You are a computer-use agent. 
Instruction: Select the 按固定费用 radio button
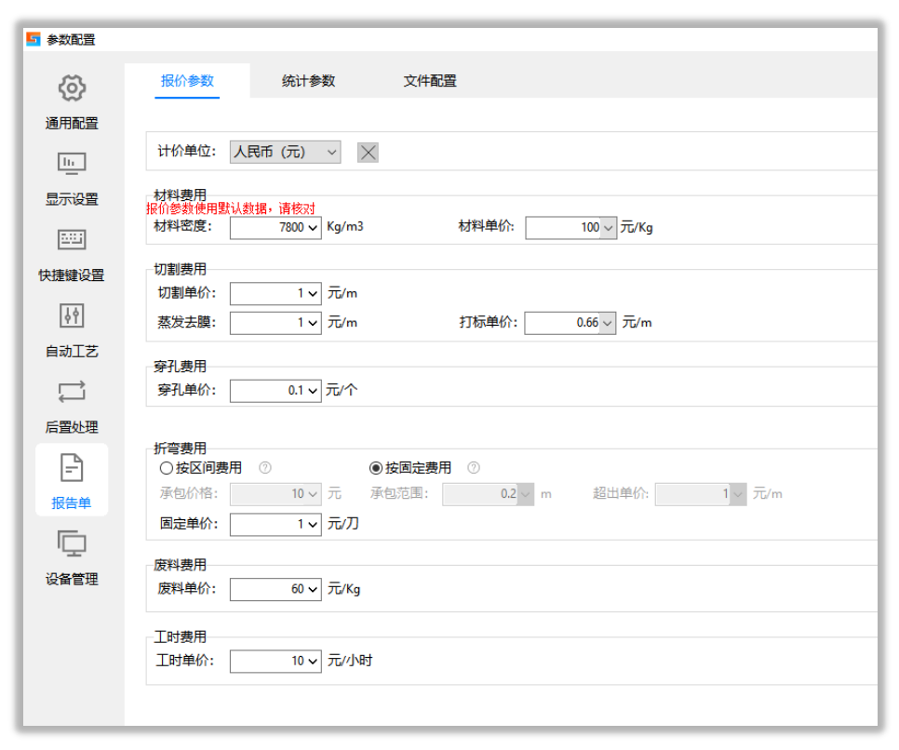coord(376,468)
